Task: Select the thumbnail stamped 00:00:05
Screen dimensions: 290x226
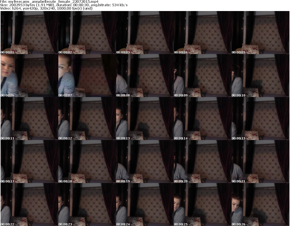Action: click(261, 33)
